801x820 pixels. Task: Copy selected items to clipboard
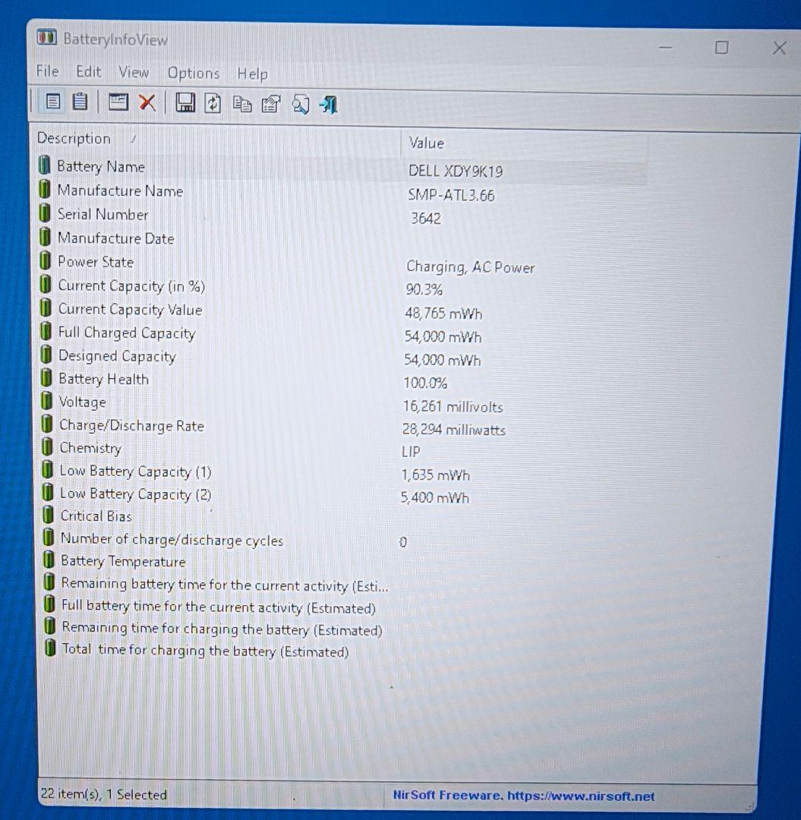[242, 103]
